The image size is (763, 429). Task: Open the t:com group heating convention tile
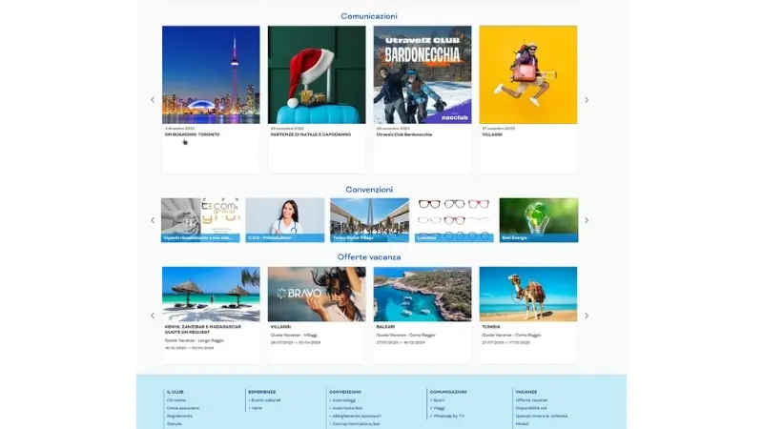tap(200, 220)
